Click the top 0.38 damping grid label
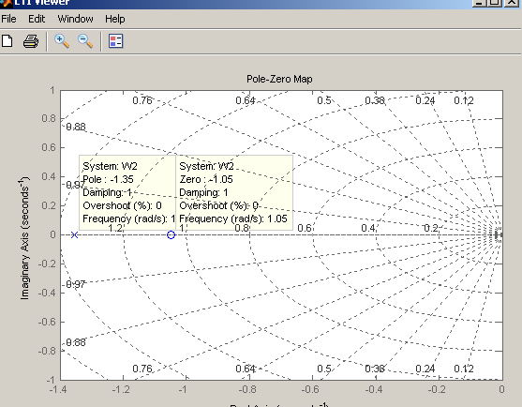Viewport: 522px width, 407px height. click(x=375, y=100)
